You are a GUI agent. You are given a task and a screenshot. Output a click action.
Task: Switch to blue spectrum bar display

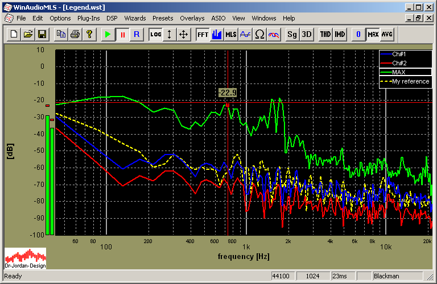coord(217,34)
